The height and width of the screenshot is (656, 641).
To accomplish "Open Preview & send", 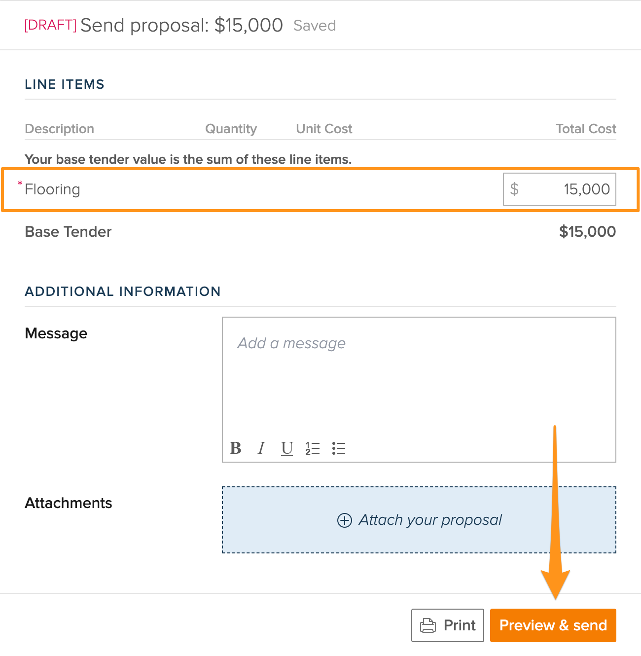I will tap(553, 625).
